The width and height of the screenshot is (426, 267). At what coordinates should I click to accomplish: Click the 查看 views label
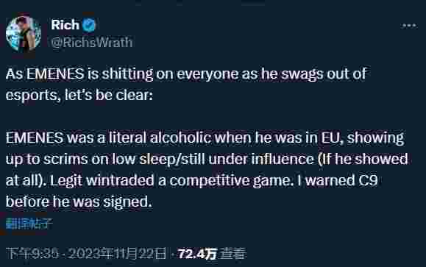click(232, 254)
